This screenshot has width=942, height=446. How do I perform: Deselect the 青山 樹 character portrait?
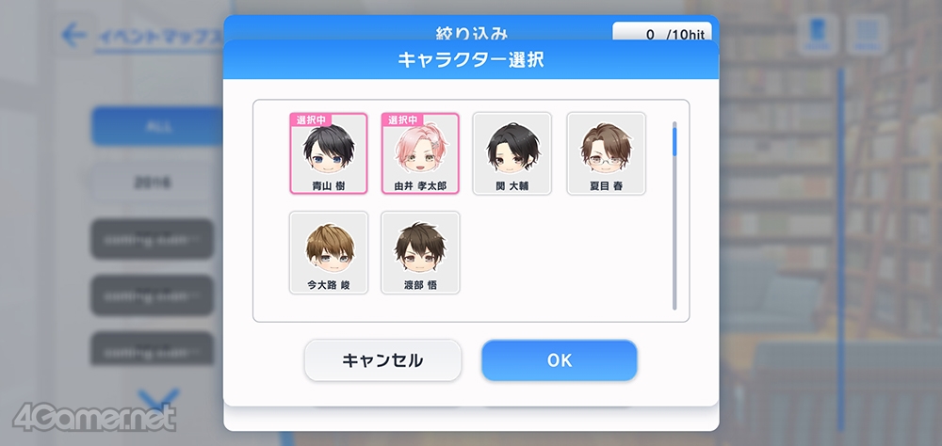[x=329, y=153]
